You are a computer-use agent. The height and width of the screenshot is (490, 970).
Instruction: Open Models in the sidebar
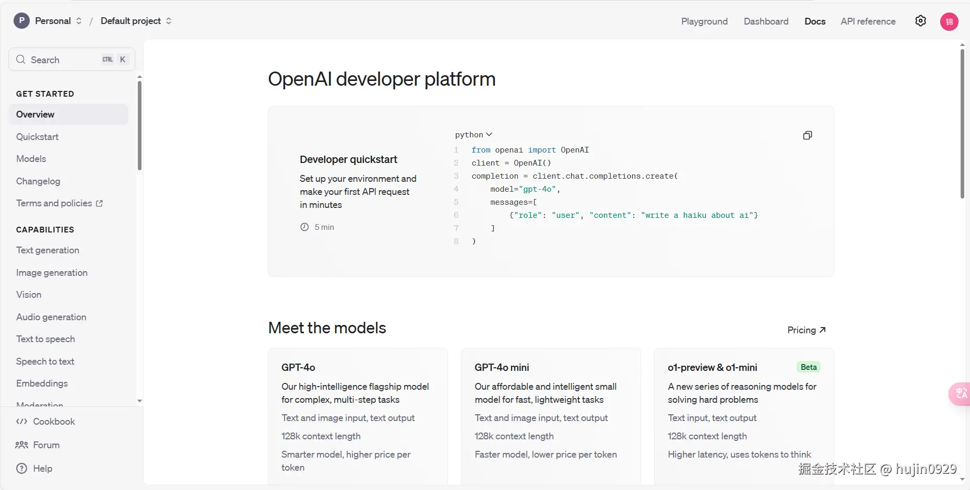click(x=31, y=159)
